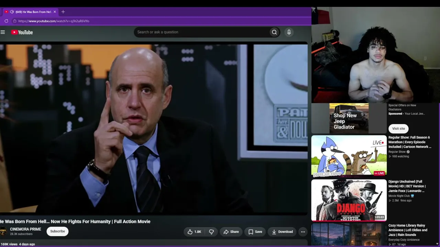Start voice search with the microphone icon
The image size is (440, 247).
tap(289, 32)
